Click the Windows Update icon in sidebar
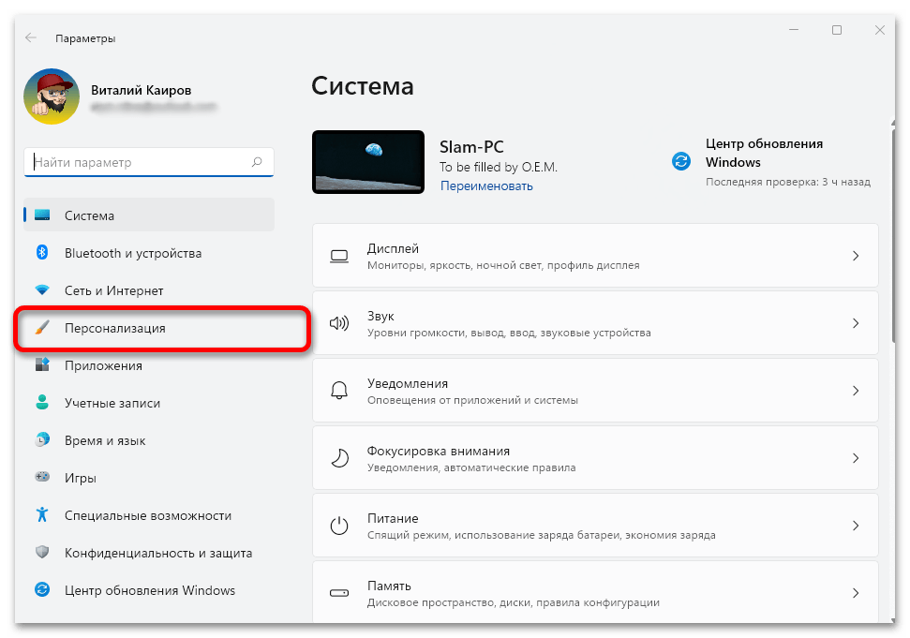Image resolution: width=910 pixels, height=638 pixels. click(42, 590)
